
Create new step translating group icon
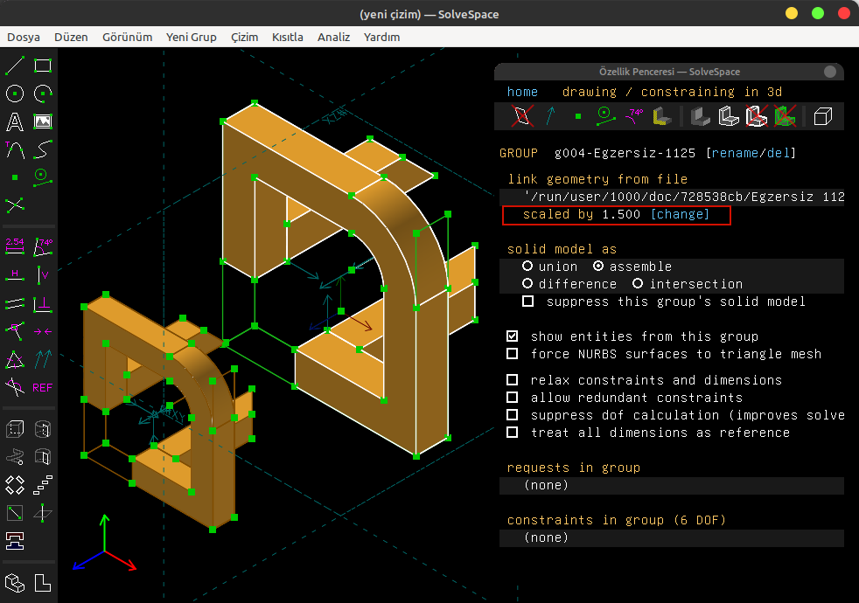[43, 485]
